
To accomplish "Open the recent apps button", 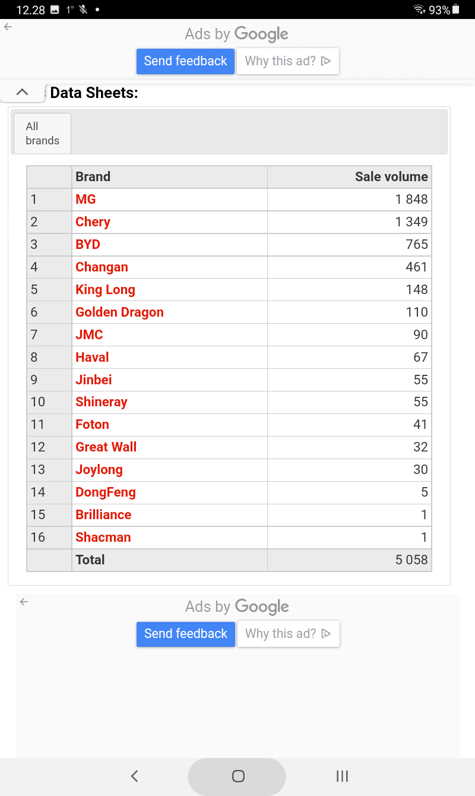I will tap(342, 776).
